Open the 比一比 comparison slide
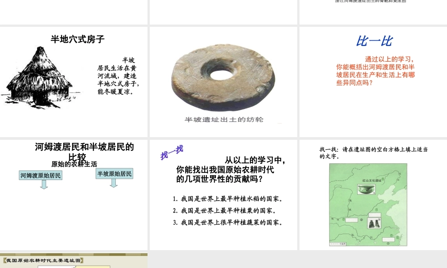The image size is (447, 268). click(373, 82)
